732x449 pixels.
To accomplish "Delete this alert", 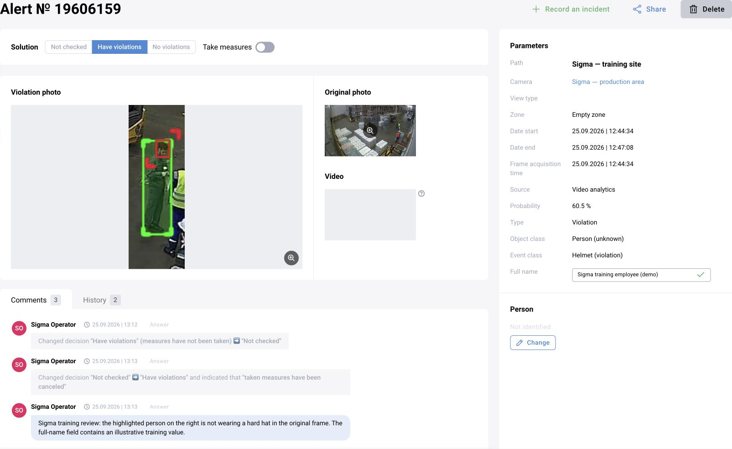I will point(706,9).
